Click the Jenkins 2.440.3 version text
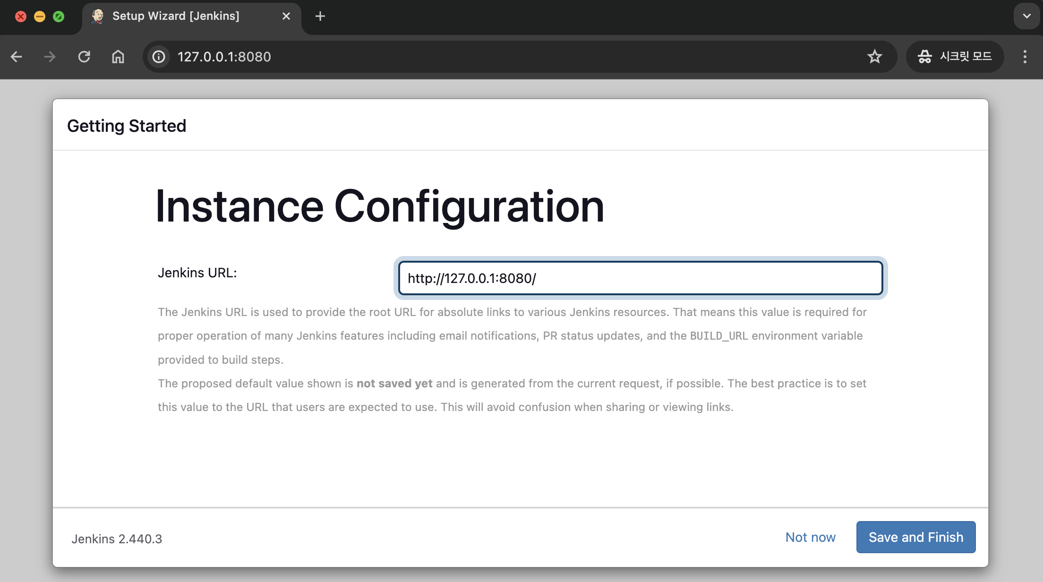Image resolution: width=1043 pixels, height=582 pixels. click(117, 539)
